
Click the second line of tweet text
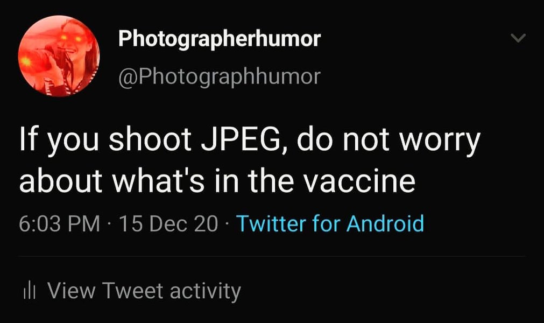[x=217, y=182]
